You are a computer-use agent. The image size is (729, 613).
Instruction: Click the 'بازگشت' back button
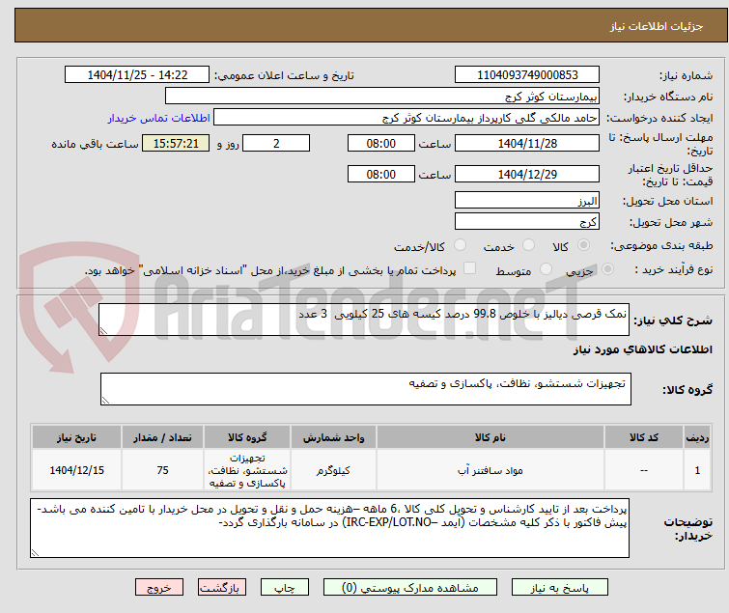222,588
